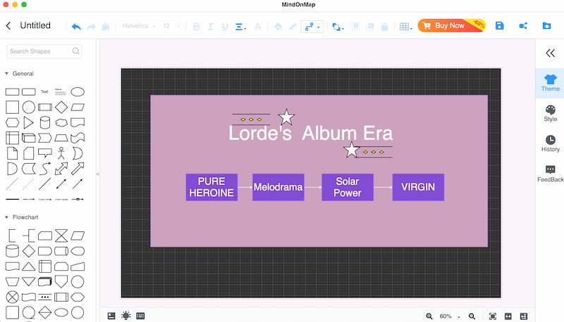
Task: Open the 60% zoom level dropdown
Action: (x=449, y=316)
